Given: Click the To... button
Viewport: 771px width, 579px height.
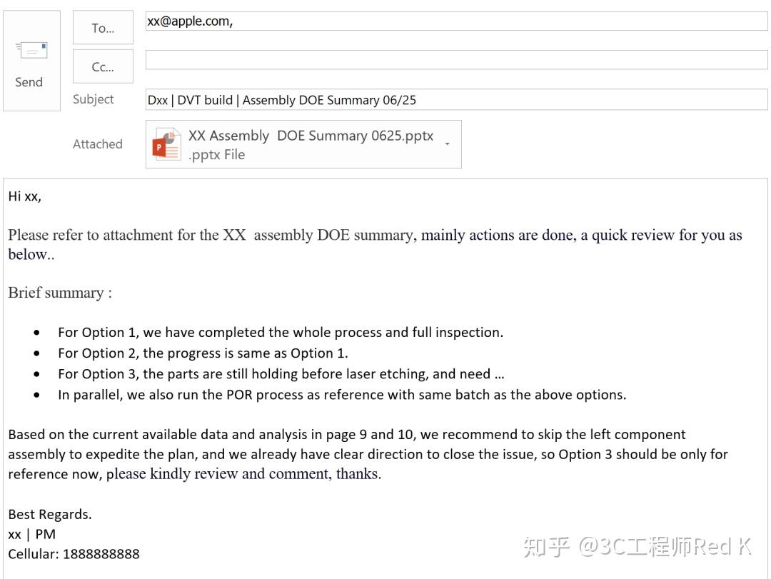Looking at the screenshot, I should [x=103, y=28].
